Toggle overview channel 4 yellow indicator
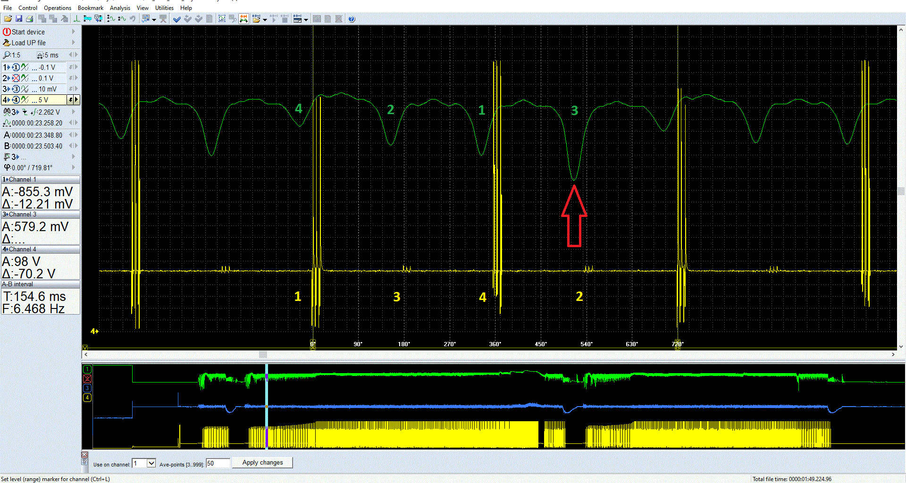Viewport: 906px width, 483px height. [87, 398]
